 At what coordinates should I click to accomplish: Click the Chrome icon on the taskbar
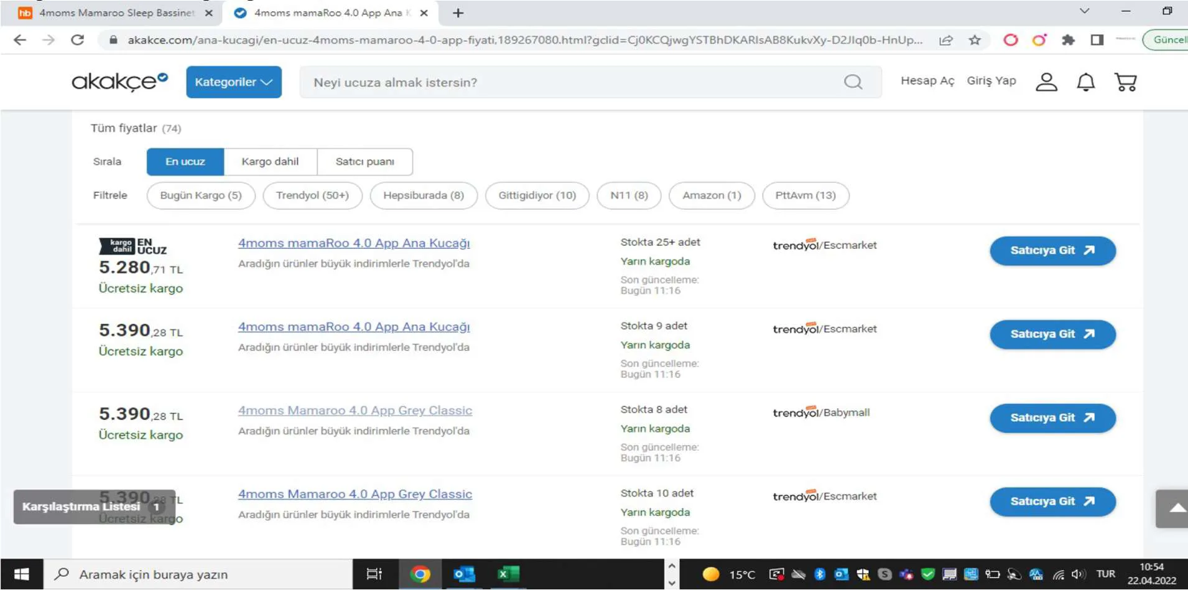(x=420, y=574)
